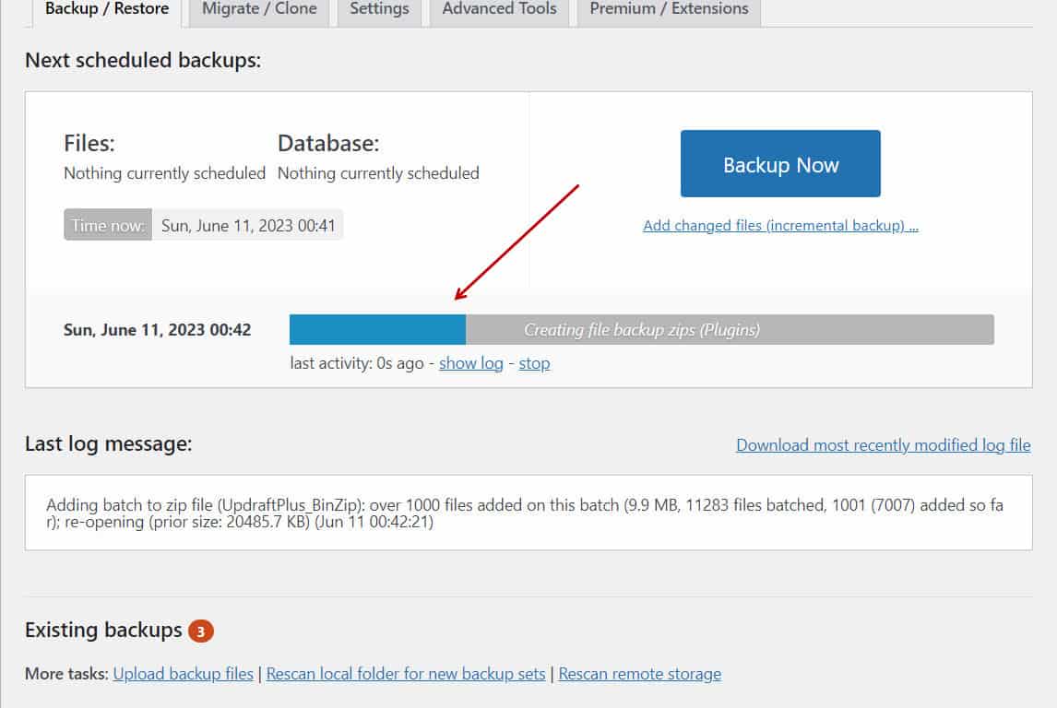This screenshot has width=1057, height=708.
Task: Select the last log message text box
Action: pyautogui.click(x=528, y=513)
